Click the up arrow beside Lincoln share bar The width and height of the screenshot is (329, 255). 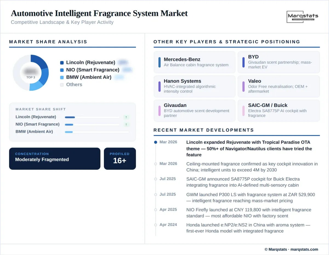126,117
